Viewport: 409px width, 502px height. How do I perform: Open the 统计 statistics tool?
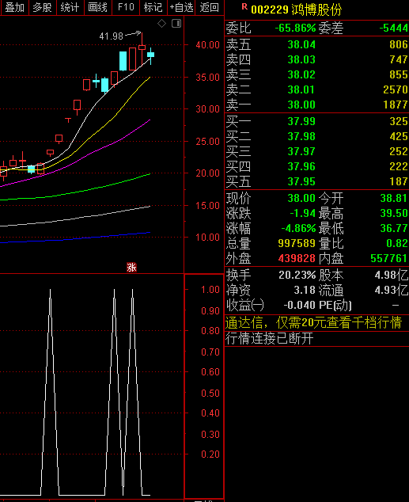coord(70,7)
